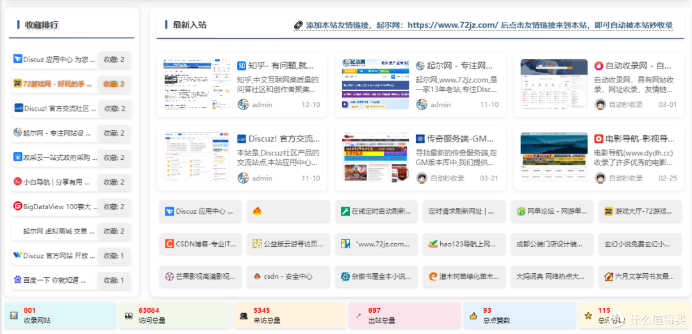Click the 总点赞数 thumbs-up icon
This screenshot has width=692, height=334.
point(474,315)
